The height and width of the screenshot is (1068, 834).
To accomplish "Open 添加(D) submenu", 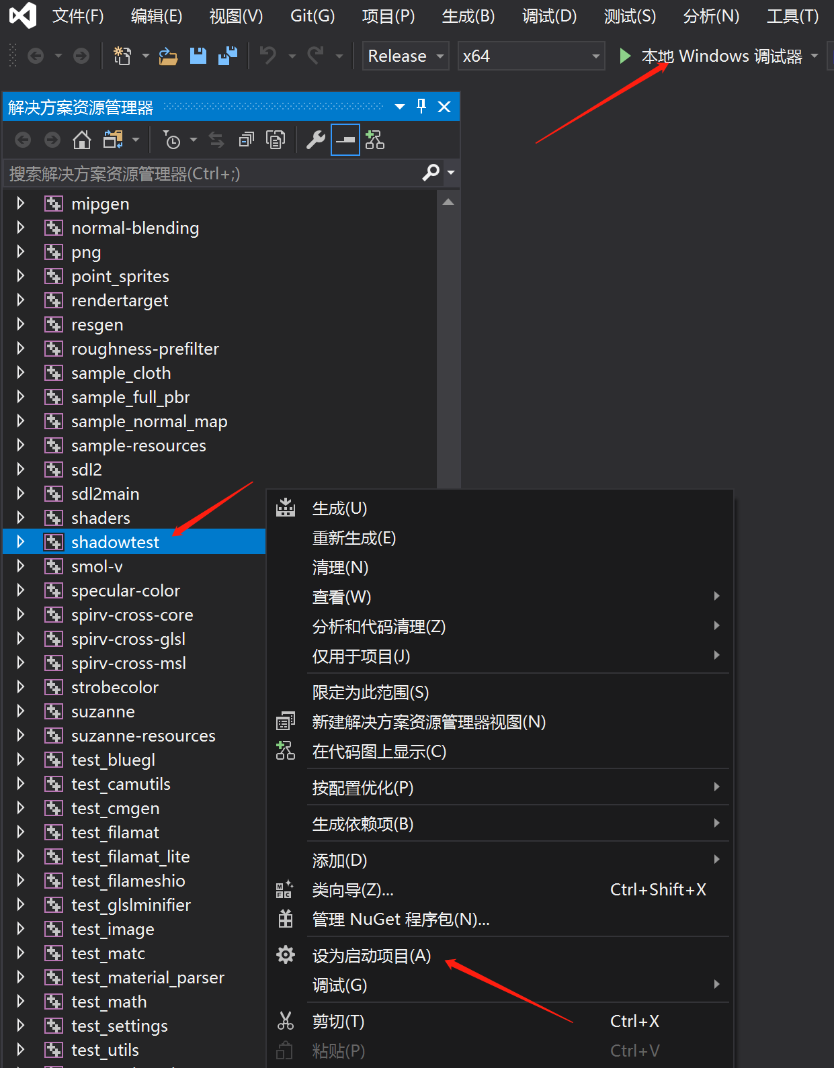I will click(x=499, y=860).
